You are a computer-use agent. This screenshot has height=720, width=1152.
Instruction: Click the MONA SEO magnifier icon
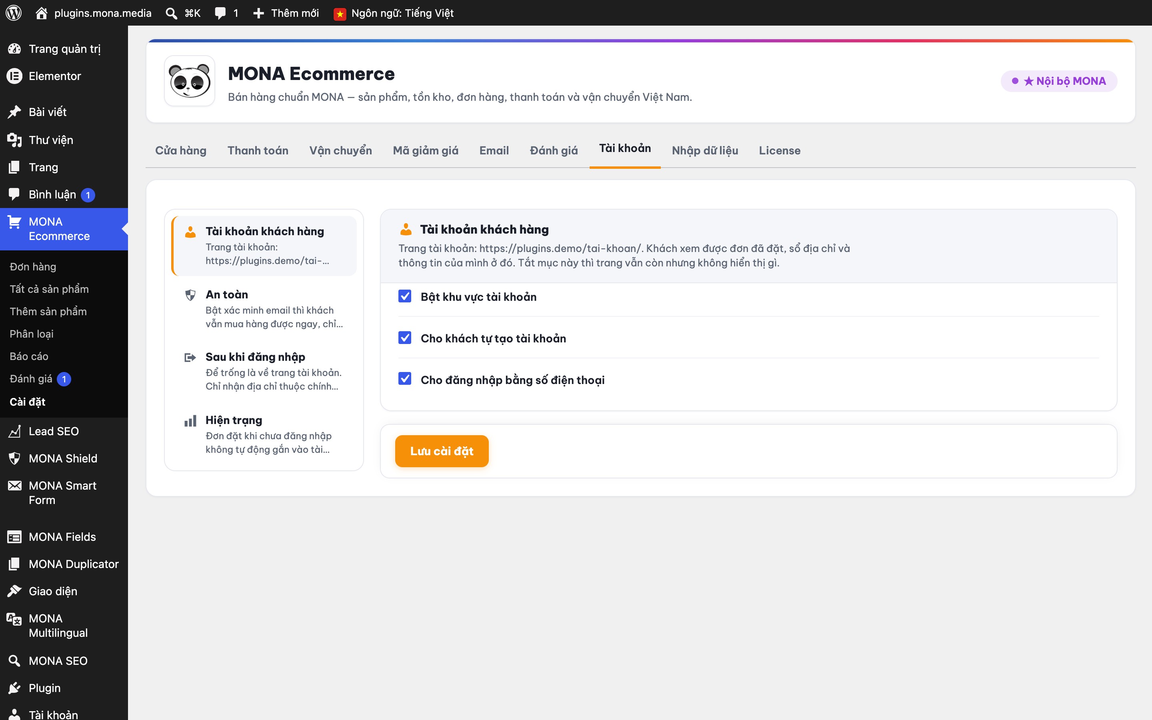pyautogui.click(x=14, y=661)
